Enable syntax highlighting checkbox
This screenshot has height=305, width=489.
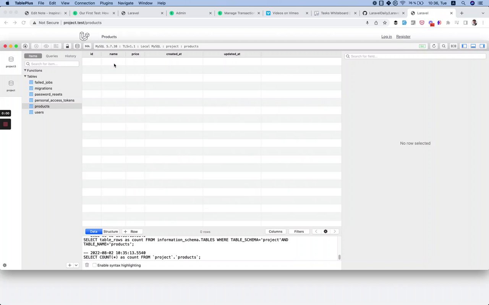tap(94, 265)
